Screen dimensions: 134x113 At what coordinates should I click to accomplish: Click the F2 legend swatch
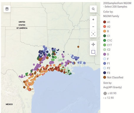click(105, 68)
